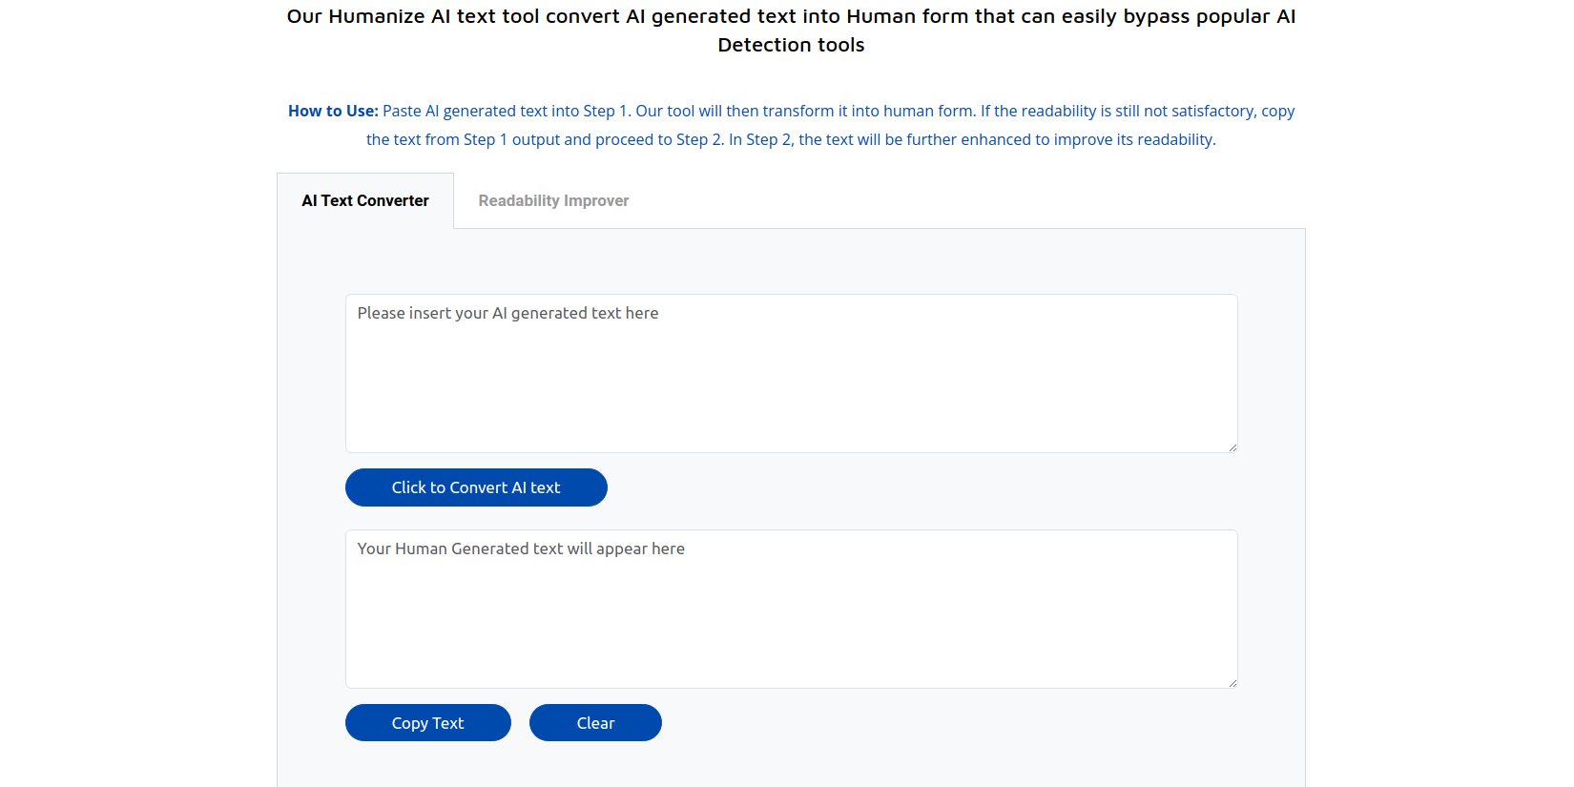Focus the AI generated text input box

coord(791,382)
